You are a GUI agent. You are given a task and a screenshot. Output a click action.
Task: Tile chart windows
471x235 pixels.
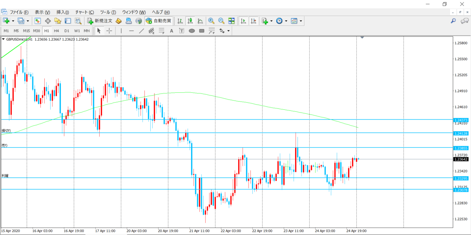pyautogui.click(x=232, y=21)
